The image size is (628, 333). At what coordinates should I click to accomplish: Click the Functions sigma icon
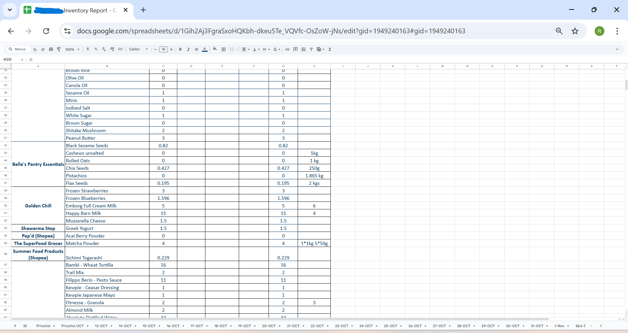tap(330, 49)
